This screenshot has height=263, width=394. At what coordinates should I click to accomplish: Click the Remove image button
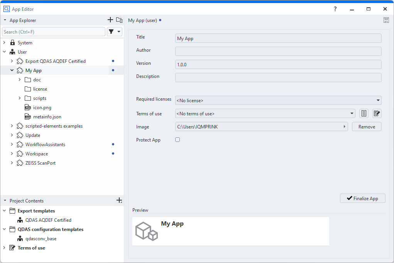(x=366, y=126)
